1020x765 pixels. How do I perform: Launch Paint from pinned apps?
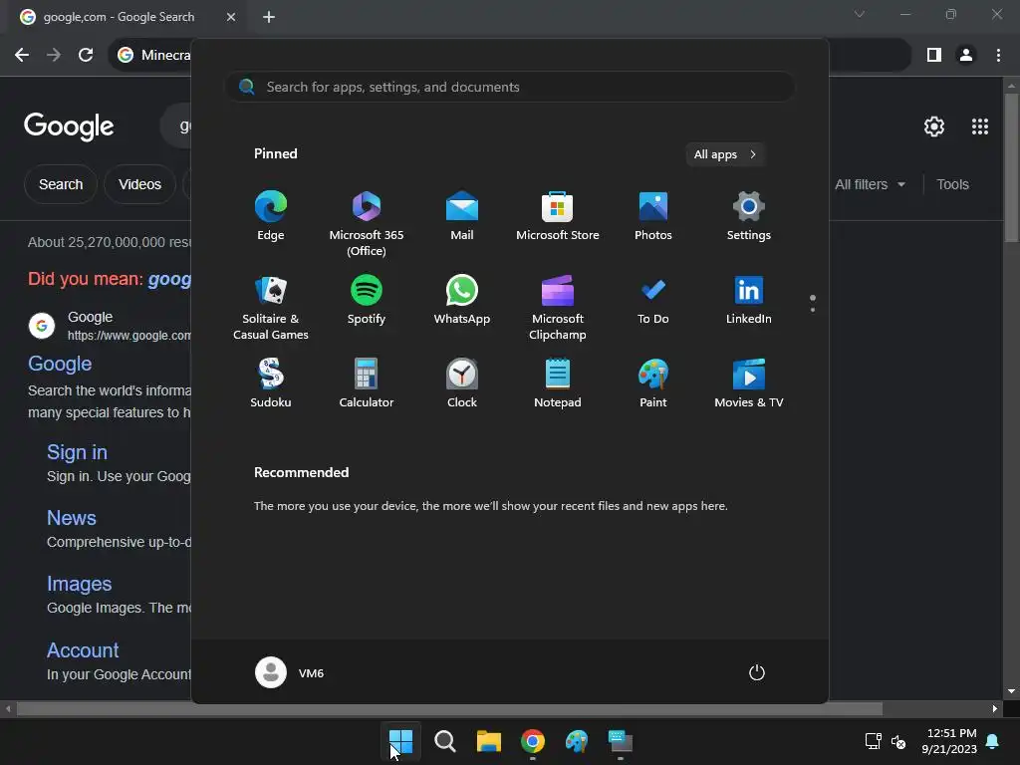pyautogui.click(x=653, y=383)
